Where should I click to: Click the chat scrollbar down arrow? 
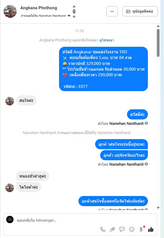click(x=158, y=208)
